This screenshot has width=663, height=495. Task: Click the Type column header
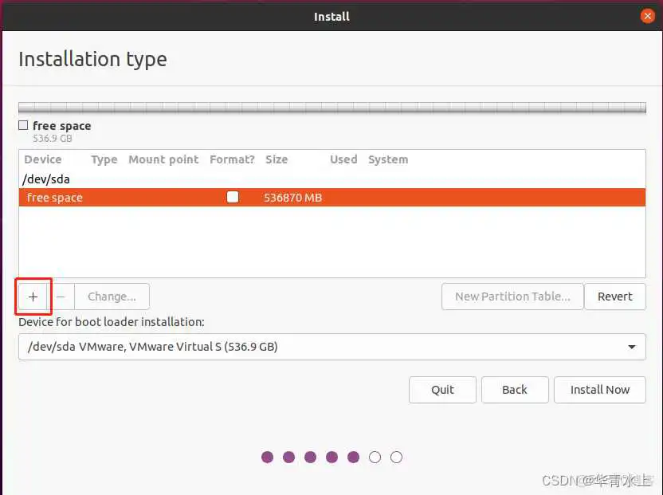104,159
